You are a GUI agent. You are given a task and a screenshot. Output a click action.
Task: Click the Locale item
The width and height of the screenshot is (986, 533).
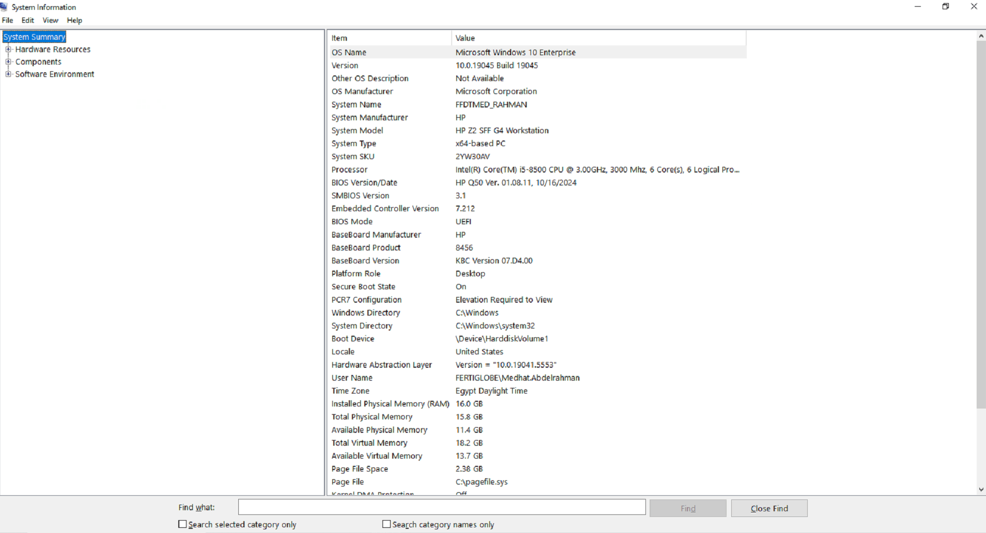[x=343, y=351]
